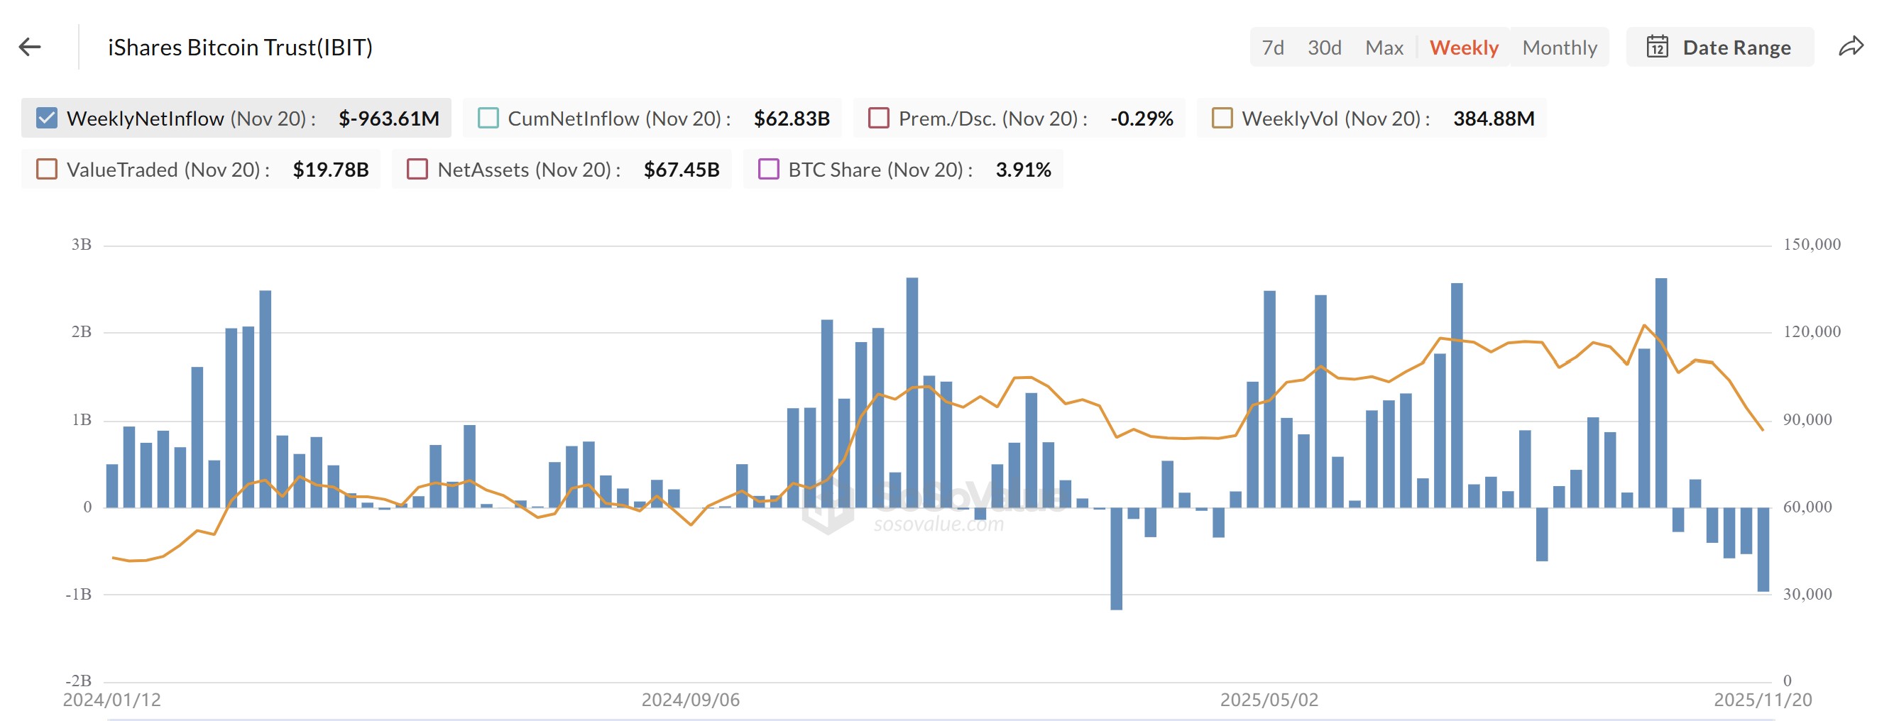Click the BTC Share legend square icon
Screen dimensions: 1877x721
tap(770, 169)
